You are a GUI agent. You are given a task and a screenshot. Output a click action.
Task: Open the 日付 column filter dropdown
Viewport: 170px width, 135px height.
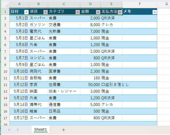(26, 12)
